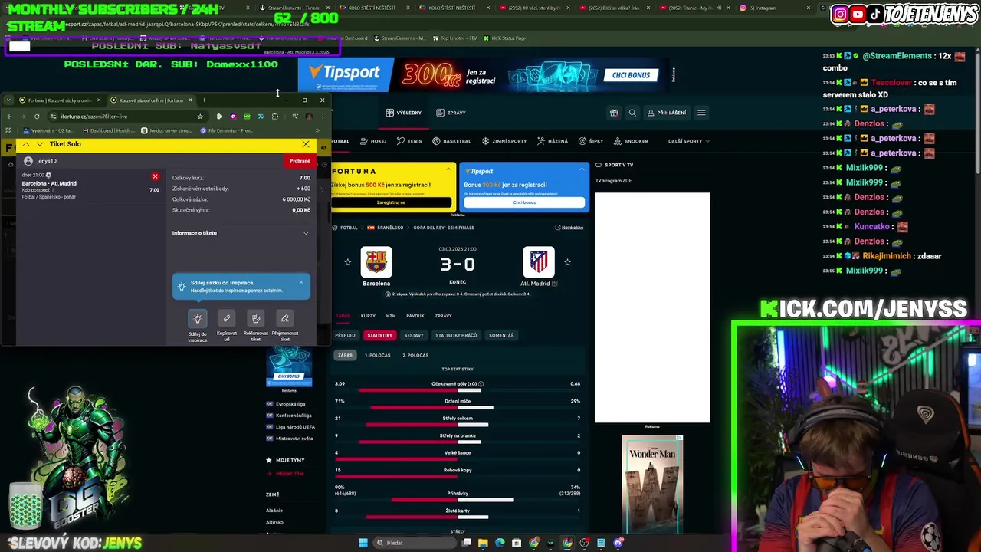This screenshot has height=552, width=981.
Task: Click the Sdílej do Inspirace lightbulb icon
Action: click(x=198, y=318)
